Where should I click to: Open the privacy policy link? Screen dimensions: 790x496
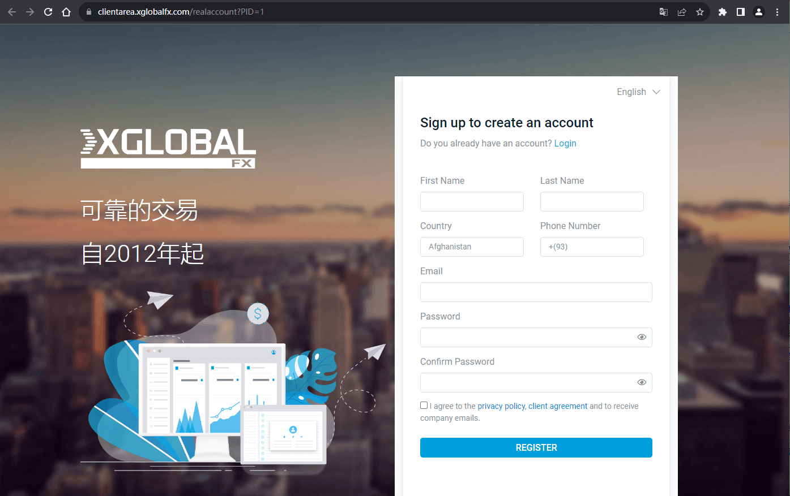click(501, 406)
